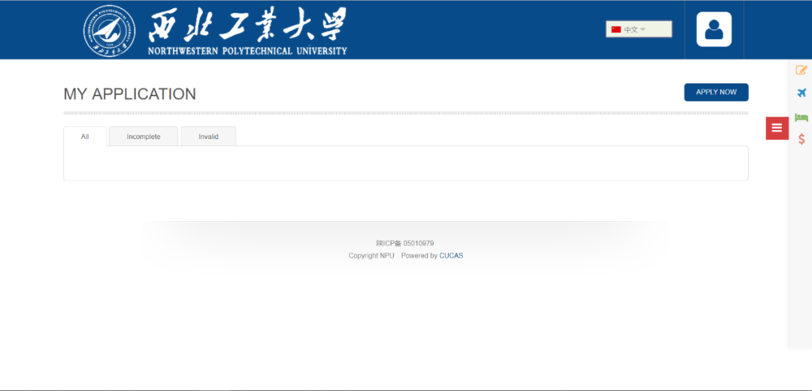Open the 中文 language dropdown
The height and width of the screenshot is (391, 812).
[x=639, y=29]
